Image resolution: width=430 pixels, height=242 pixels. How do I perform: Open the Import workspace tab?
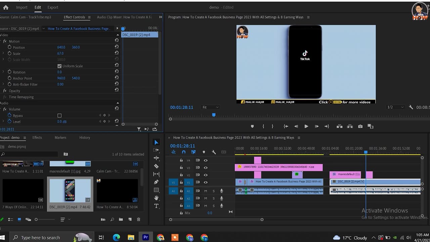click(x=22, y=7)
